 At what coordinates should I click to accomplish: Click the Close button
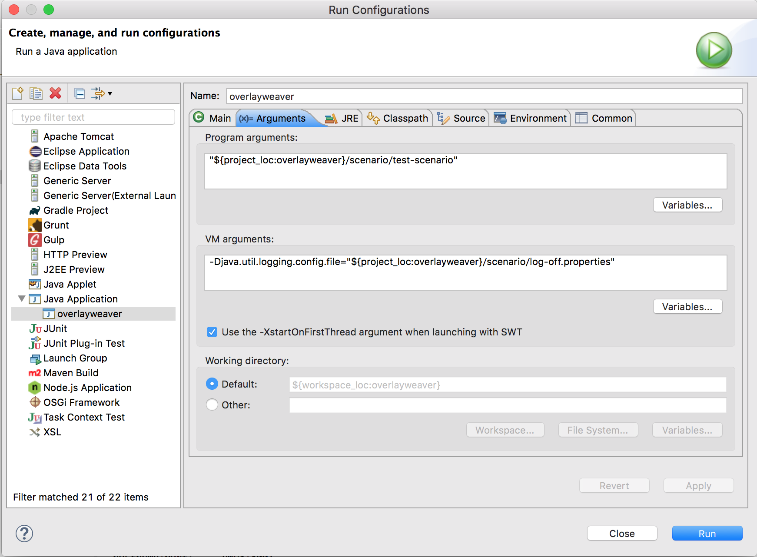[x=622, y=534]
